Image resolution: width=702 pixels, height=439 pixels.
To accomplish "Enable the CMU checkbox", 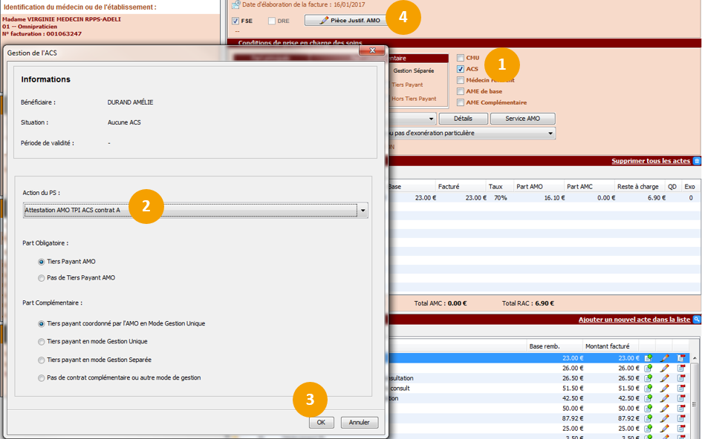I will [461, 58].
